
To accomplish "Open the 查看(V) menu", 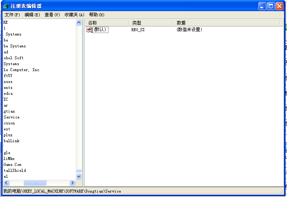I will tap(52, 15).
